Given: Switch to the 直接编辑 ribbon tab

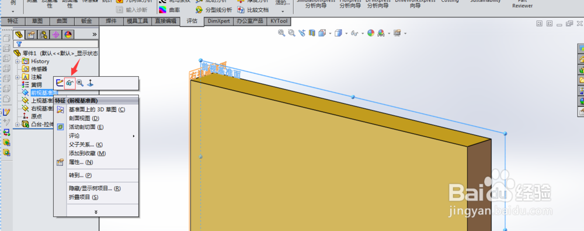Looking at the screenshot, I should pos(166,21).
